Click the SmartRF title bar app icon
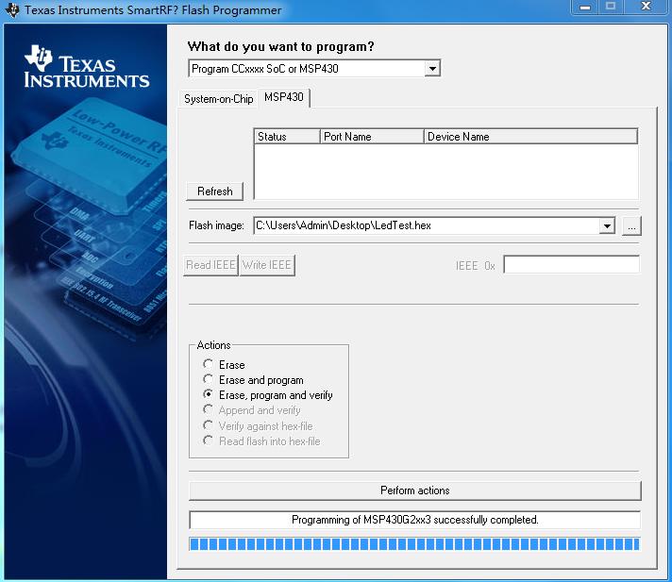Image resolution: width=672 pixels, height=582 pixels. coord(12,9)
